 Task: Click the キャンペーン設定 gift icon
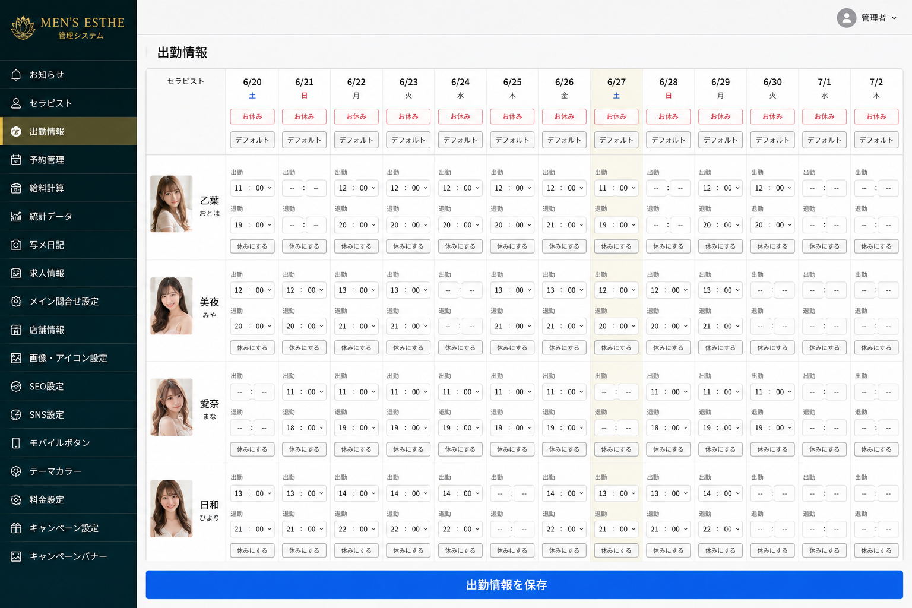click(16, 528)
